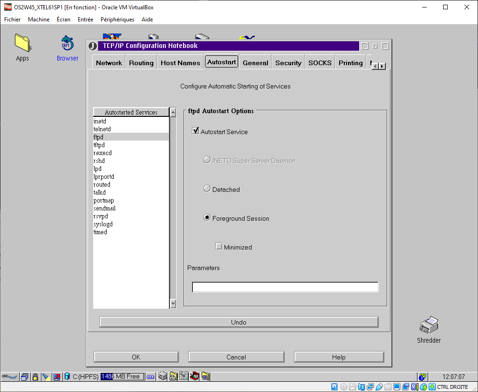
Task: Click the window list icon in WarpCenter
Action: click(x=25, y=377)
